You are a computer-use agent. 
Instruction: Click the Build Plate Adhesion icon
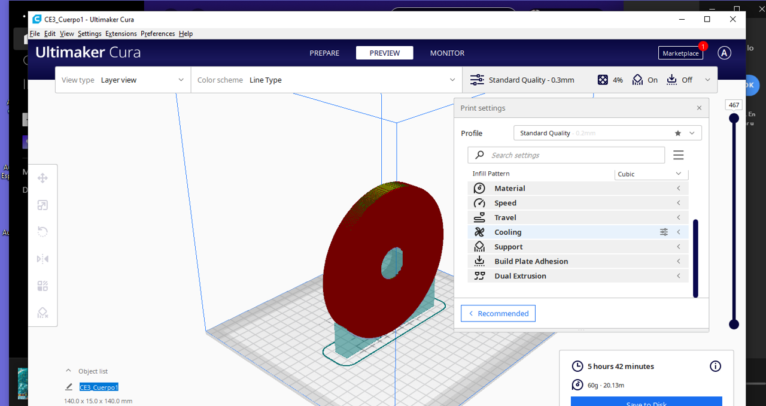click(479, 261)
